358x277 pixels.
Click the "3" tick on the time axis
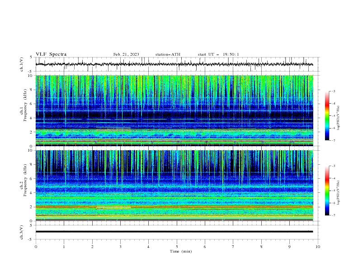pyautogui.click(x=120, y=247)
